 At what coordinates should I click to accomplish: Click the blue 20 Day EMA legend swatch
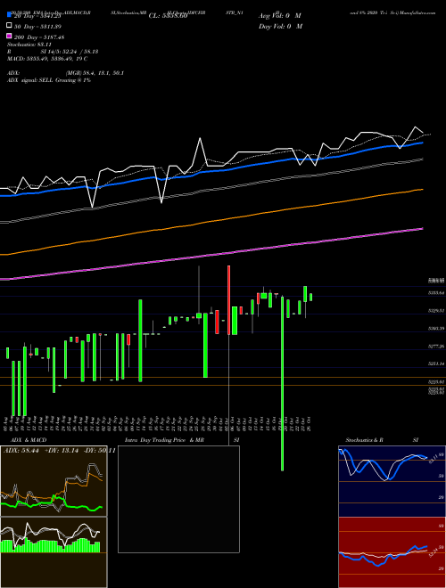point(9,15)
